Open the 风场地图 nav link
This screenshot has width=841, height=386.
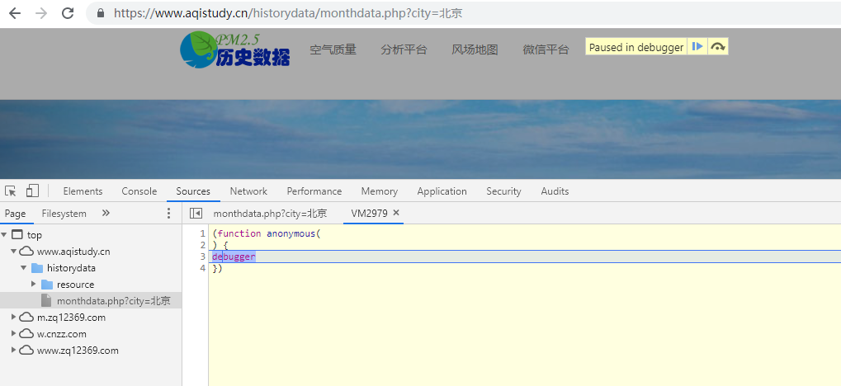(475, 49)
